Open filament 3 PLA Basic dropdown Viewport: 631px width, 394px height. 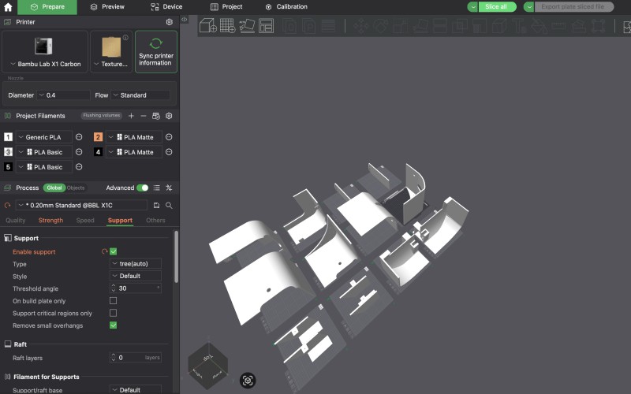[x=44, y=152]
